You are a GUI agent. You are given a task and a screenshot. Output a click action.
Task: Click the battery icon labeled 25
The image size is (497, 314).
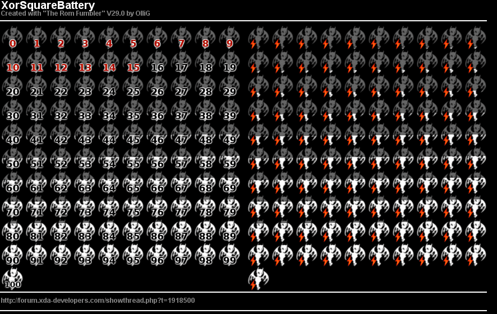(x=133, y=86)
